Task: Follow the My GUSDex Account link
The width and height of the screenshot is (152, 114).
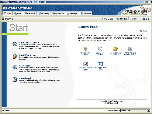Action: 28,55
